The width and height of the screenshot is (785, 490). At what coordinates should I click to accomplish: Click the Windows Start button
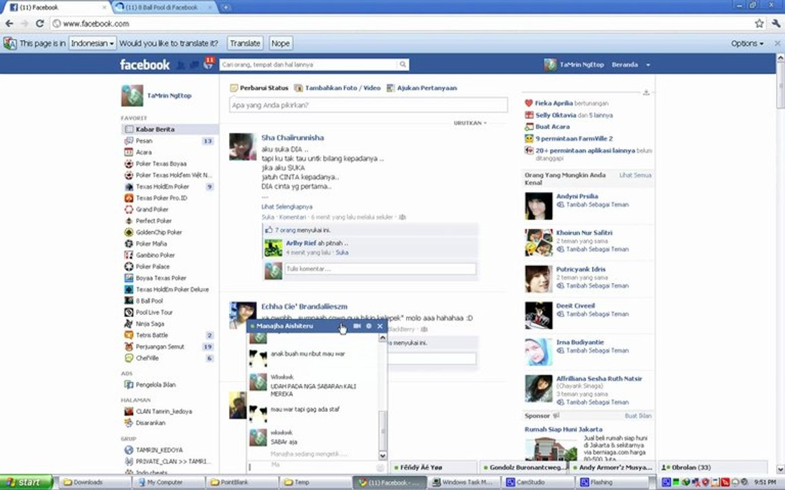27,483
